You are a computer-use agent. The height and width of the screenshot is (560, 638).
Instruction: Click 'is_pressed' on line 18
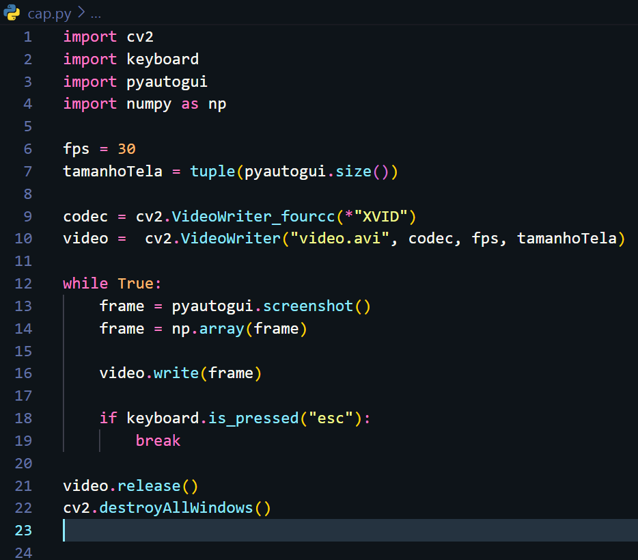coord(253,418)
